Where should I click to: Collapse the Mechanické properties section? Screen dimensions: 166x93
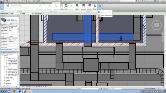point(16,38)
